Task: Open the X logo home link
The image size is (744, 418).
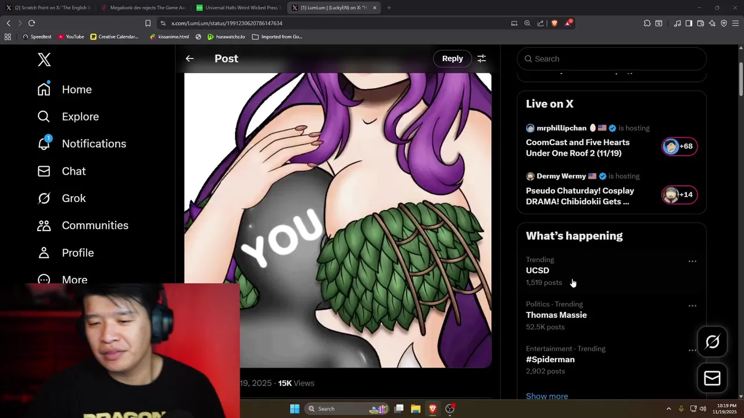Action: 44,59
